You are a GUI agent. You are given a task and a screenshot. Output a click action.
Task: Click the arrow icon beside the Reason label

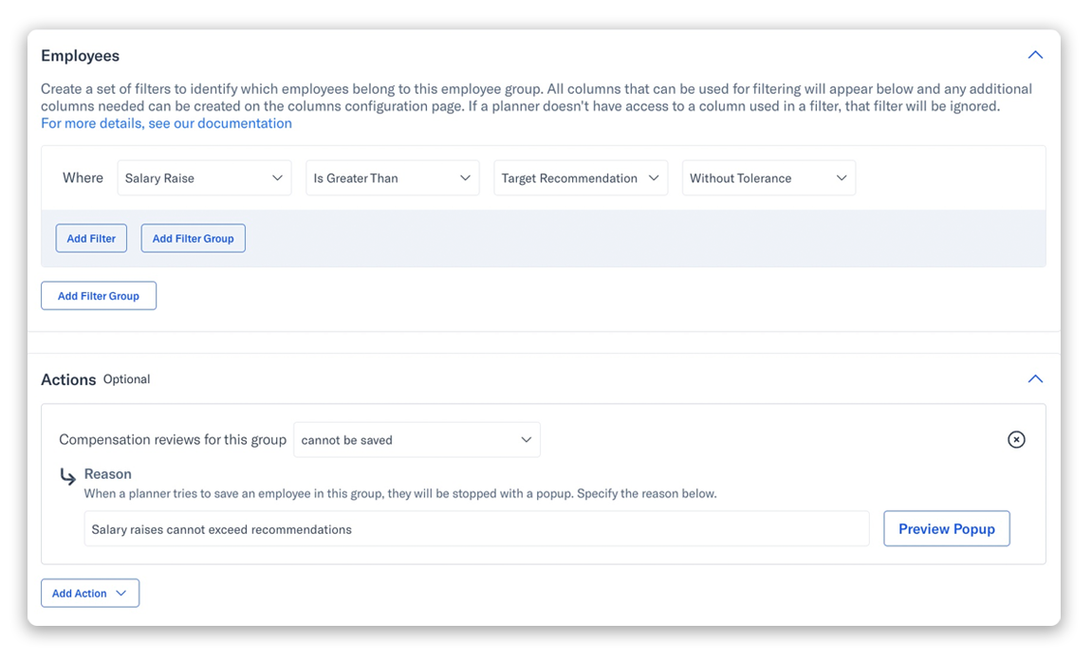[67, 474]
